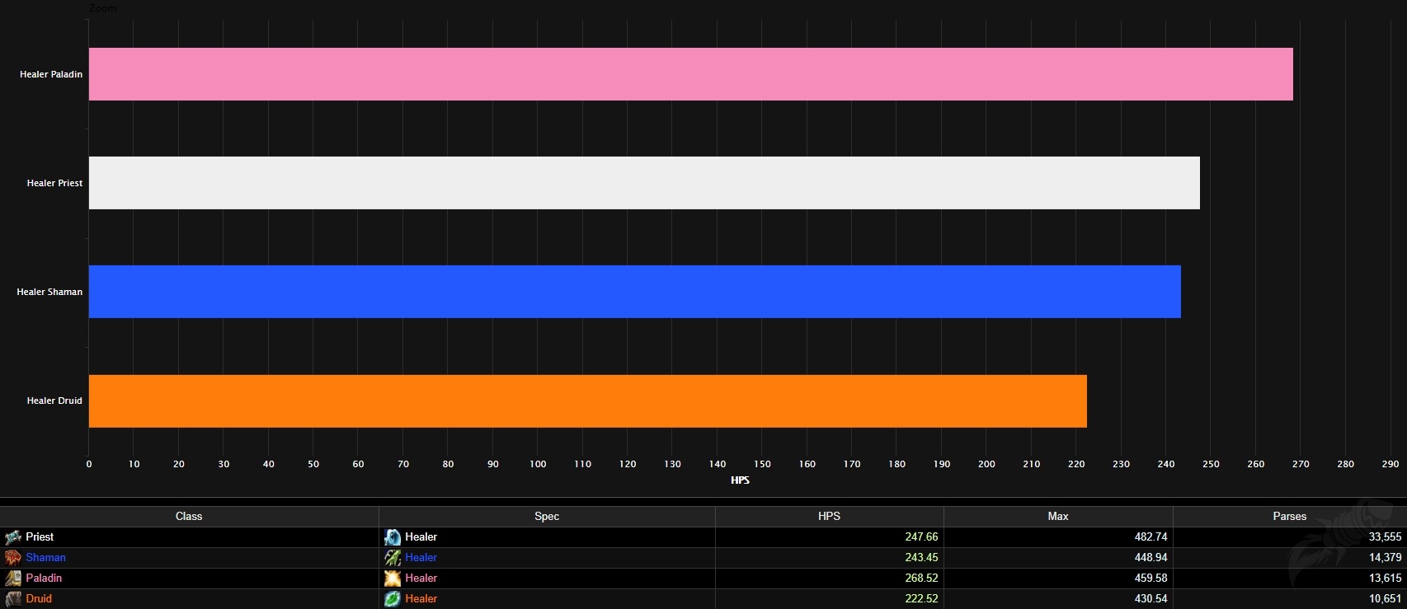Click the pink Healer Paladin bar
The width and height of the screenshot is (1407, 609).
point(691,74)
